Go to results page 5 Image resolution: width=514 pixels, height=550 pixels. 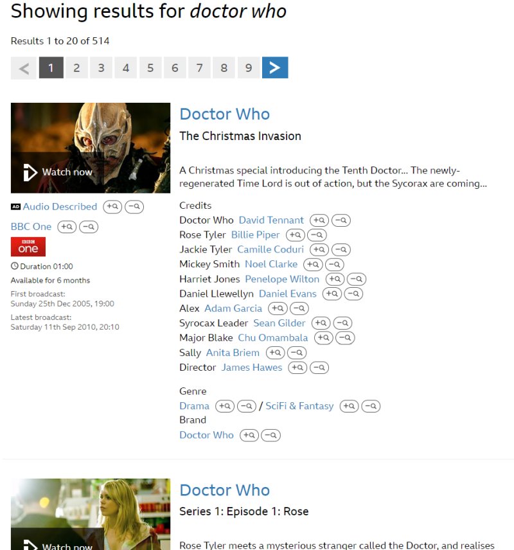(x=150, y=67)
